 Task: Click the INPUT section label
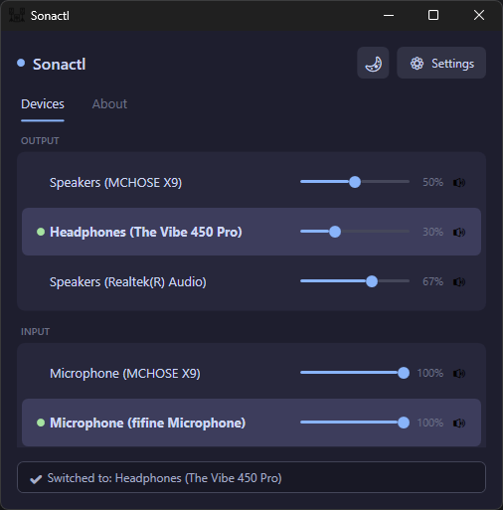[35, 332]
